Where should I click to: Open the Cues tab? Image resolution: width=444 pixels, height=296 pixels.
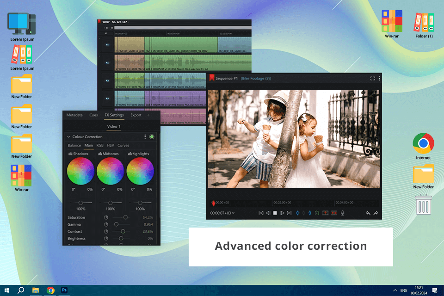click(x=93, y=115)
